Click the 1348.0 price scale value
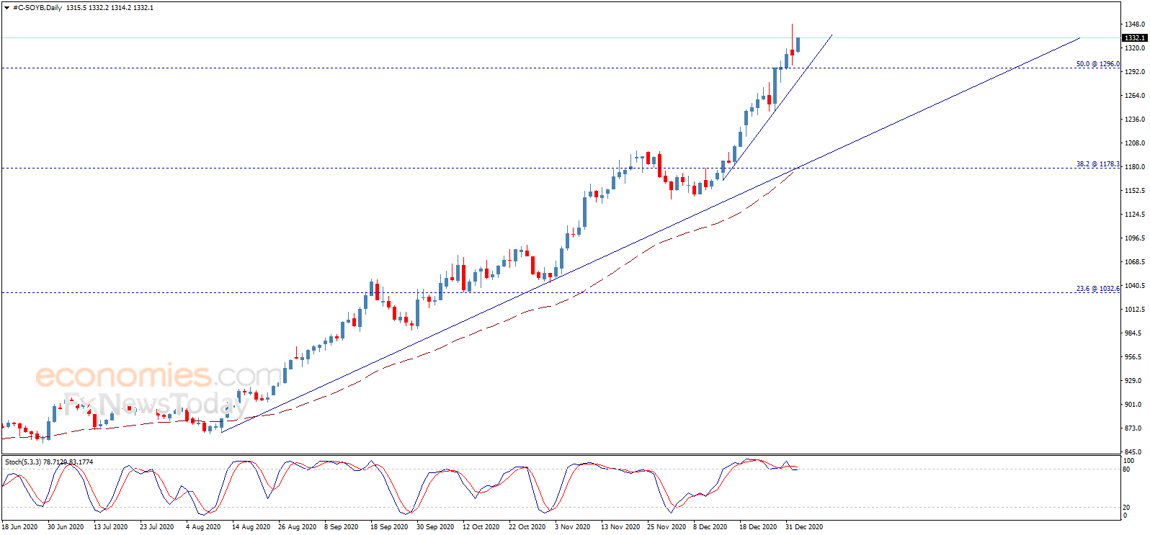1150x535 pixels. click(x=1134, y=24)
